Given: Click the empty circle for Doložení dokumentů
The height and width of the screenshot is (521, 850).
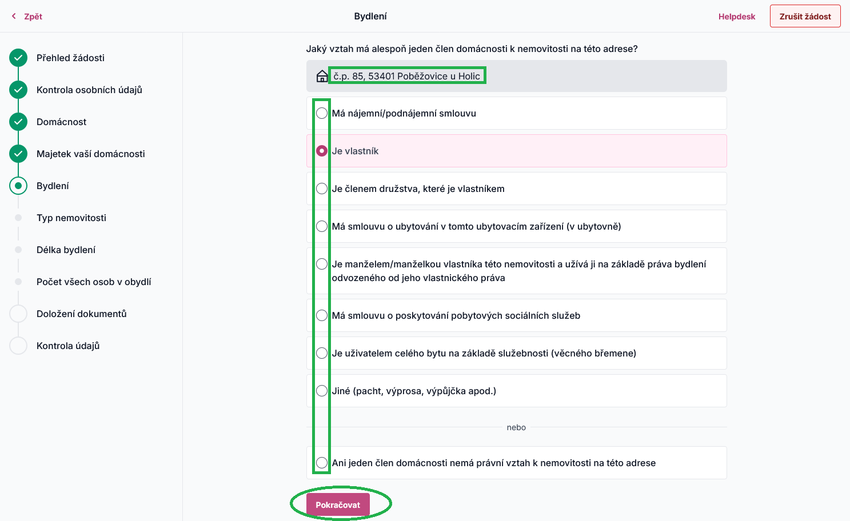Looking at the screenshot, I should (x=18, y=314).
